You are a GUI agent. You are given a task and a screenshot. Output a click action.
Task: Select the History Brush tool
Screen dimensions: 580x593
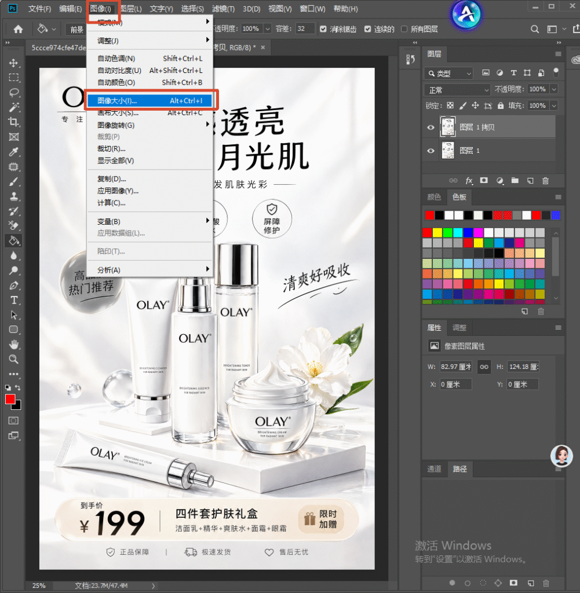(14, 211)
